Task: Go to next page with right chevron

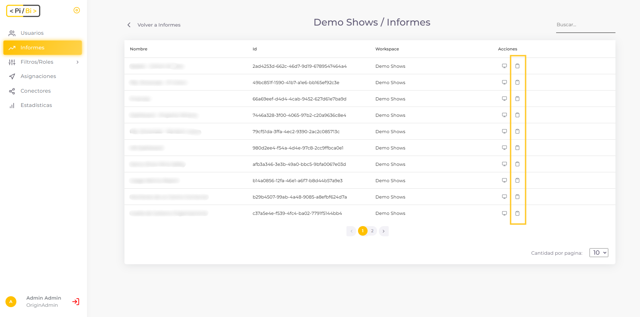Action: tap(384, 231)
